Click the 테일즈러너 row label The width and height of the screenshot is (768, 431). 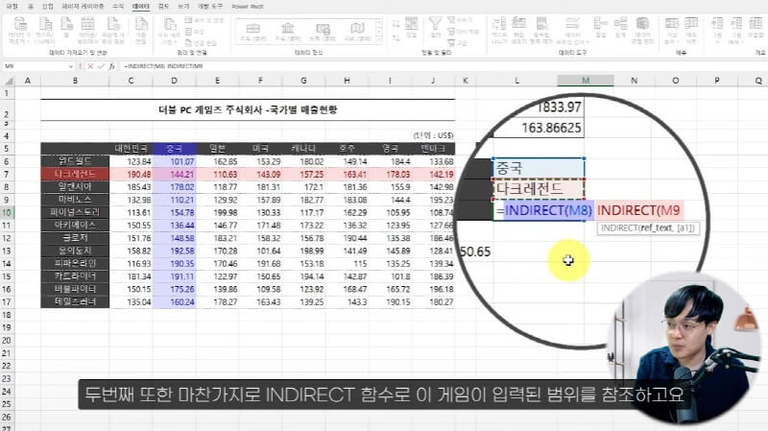click(x=76, y=302)
